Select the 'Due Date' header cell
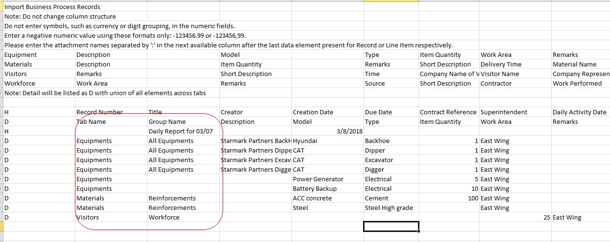This screenshot has height=242, width=610. [x=391, y=112]
